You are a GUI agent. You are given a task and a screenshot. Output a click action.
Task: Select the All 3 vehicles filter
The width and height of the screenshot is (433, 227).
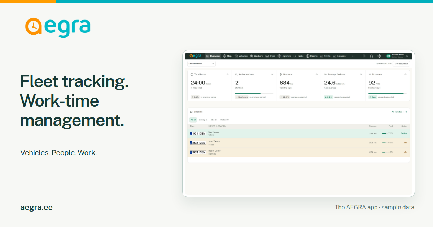(193, 120)
